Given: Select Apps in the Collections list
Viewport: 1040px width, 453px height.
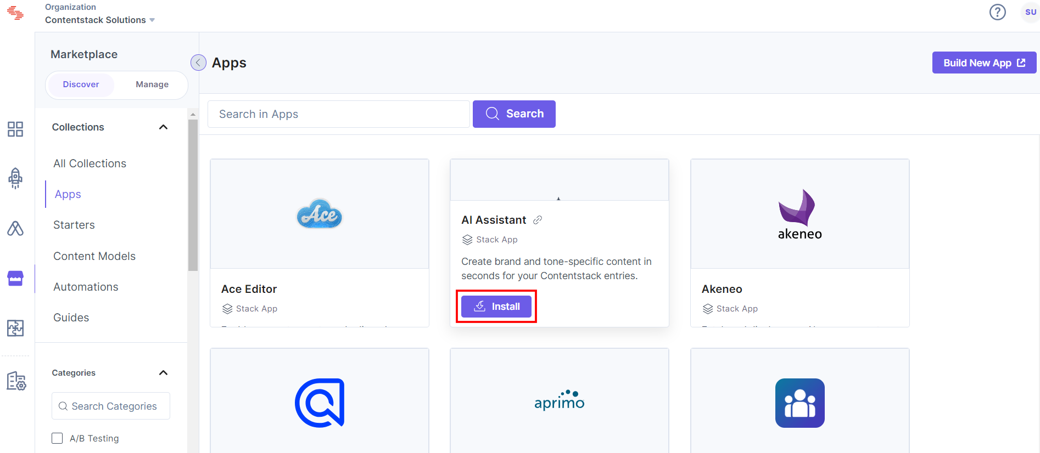Looking at the screenshot, I should click(68, 194).
